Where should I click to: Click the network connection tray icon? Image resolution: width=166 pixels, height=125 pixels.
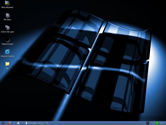click(x=154, y=123)
